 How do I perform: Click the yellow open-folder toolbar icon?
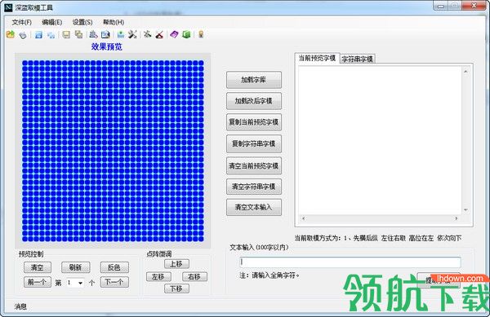pos(11,34)
